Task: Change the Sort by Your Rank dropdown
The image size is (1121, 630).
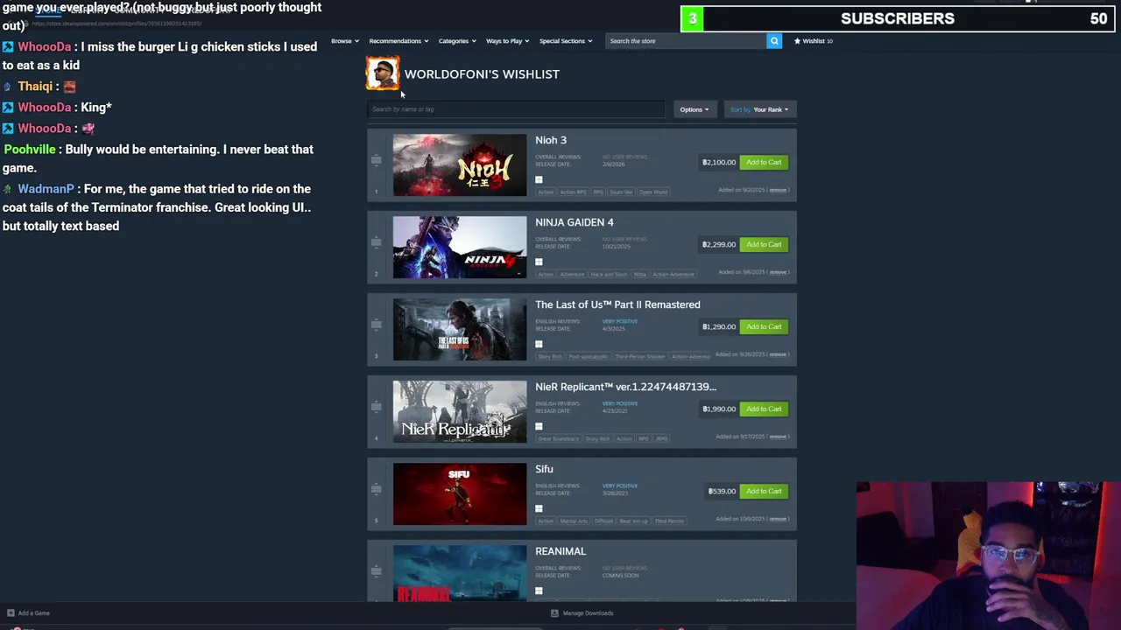Action: pyautogui.click(x=760, y=109)
